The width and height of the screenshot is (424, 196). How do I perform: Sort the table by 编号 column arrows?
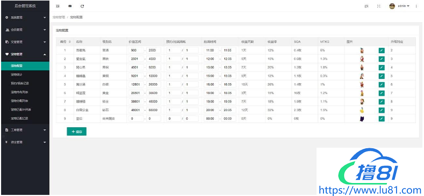click(70, 42)
